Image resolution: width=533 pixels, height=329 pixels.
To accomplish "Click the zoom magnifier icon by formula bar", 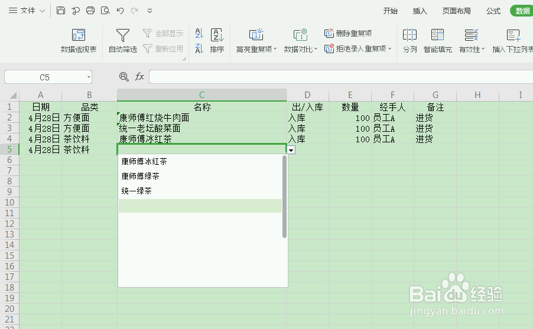I will [123, 77].
